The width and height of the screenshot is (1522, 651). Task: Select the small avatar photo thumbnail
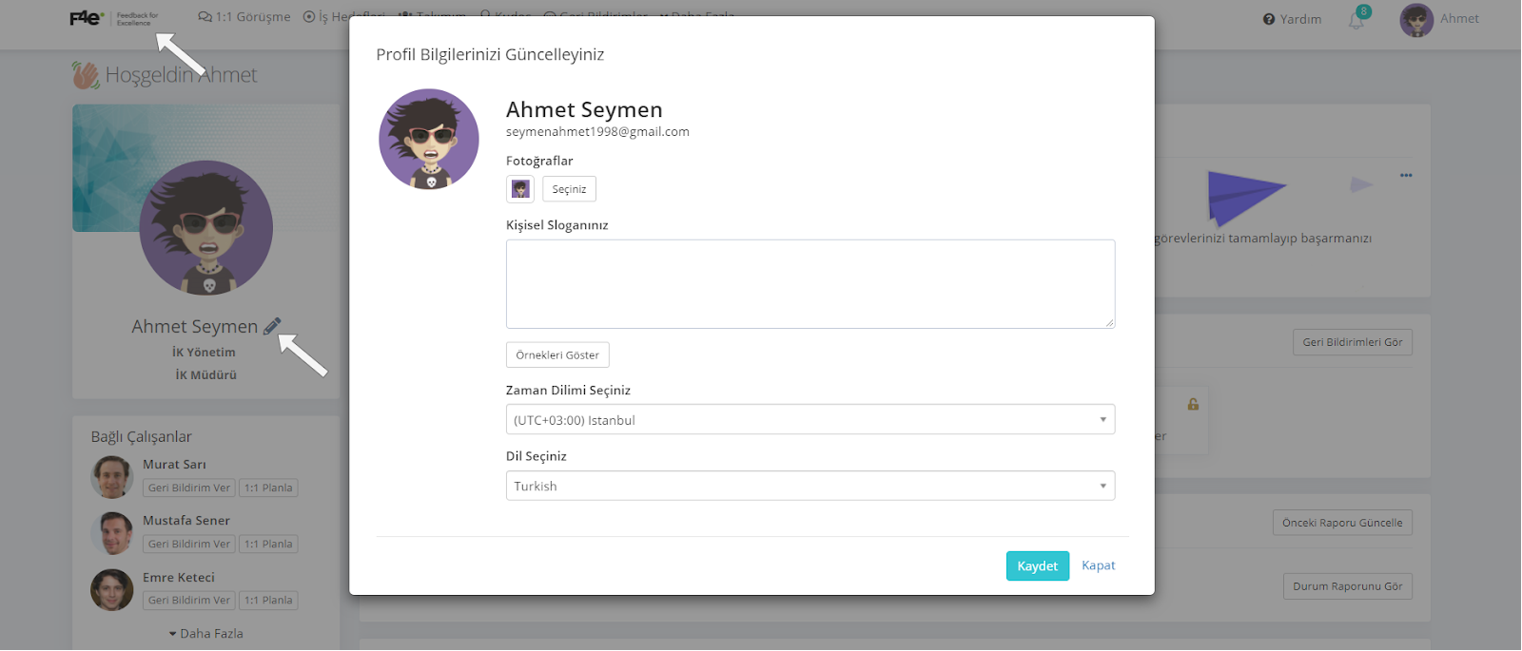pyautogui.click(x=520, y=189)
